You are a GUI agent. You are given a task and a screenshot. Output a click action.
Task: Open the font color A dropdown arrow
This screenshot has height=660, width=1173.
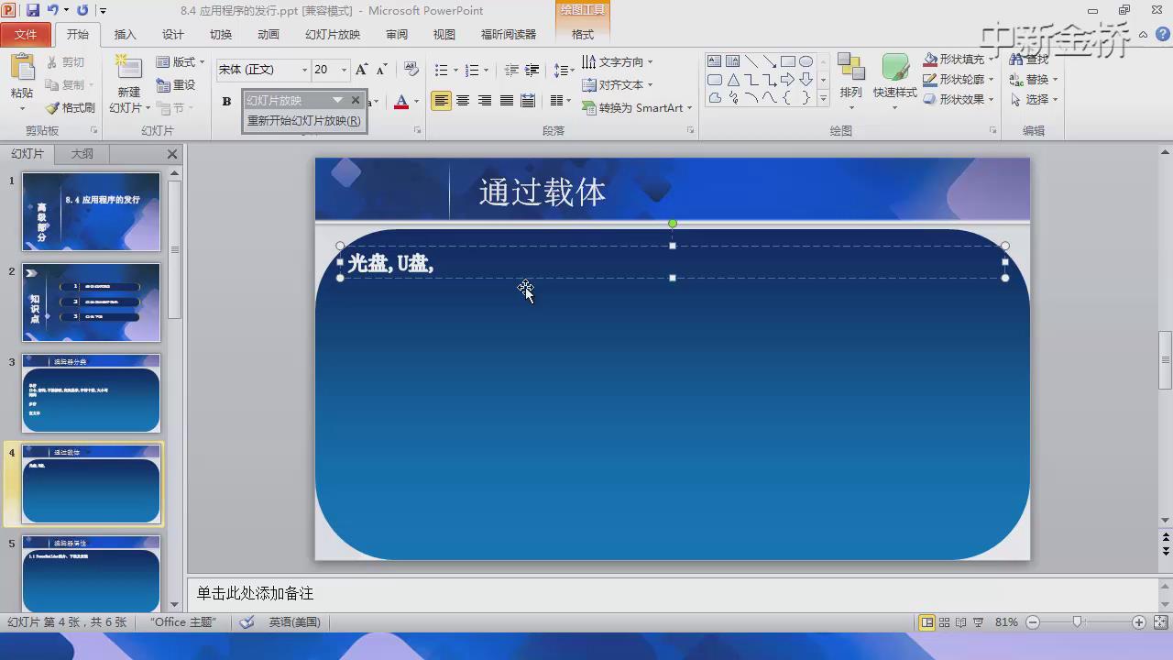(x=416, y=102)
